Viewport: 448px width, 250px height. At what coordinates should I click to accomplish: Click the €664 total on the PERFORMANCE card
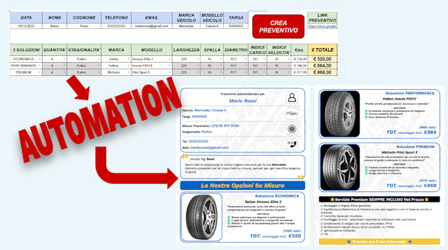(x=430, y=133)
